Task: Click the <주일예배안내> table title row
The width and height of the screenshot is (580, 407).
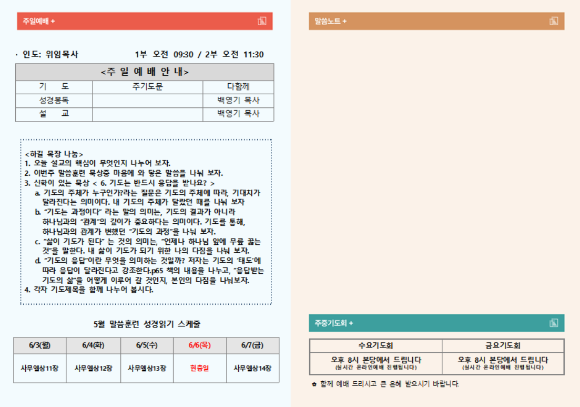Action: pos(145,72)
